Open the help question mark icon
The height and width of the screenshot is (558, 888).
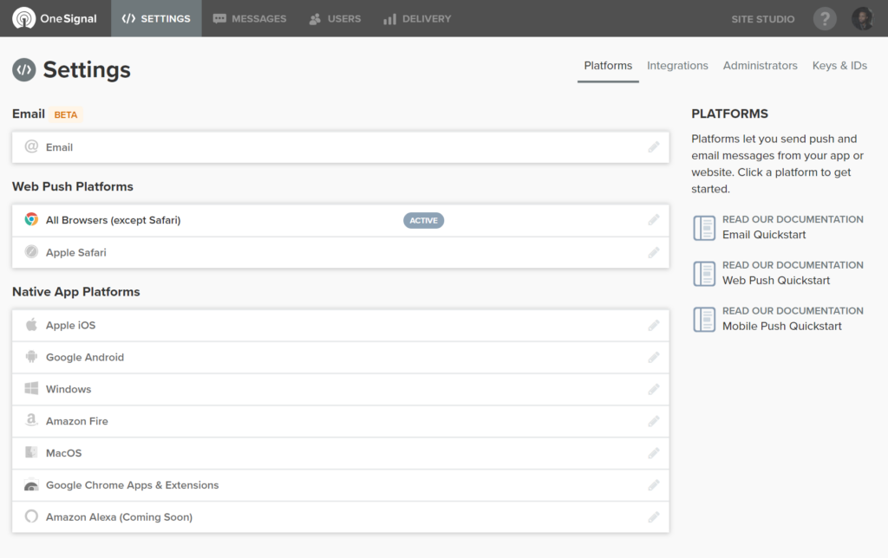(824, 17)
